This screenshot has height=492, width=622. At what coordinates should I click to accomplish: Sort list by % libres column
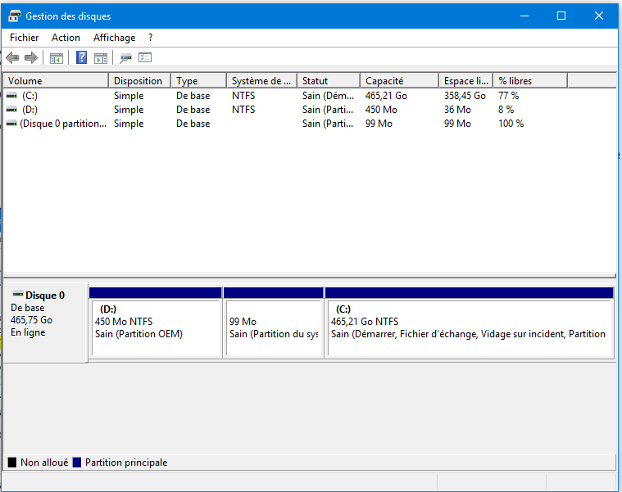529,81
